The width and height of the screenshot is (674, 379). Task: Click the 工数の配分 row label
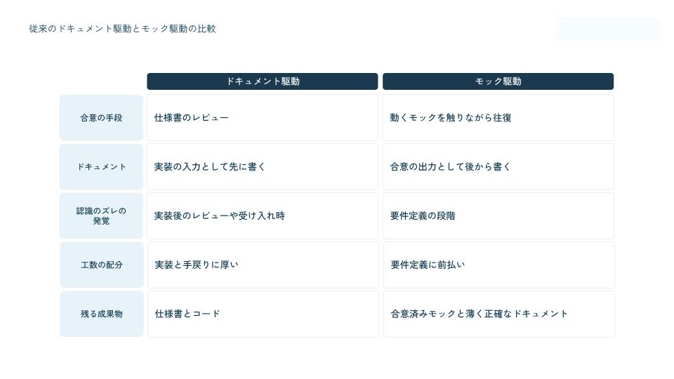(101, 265)
